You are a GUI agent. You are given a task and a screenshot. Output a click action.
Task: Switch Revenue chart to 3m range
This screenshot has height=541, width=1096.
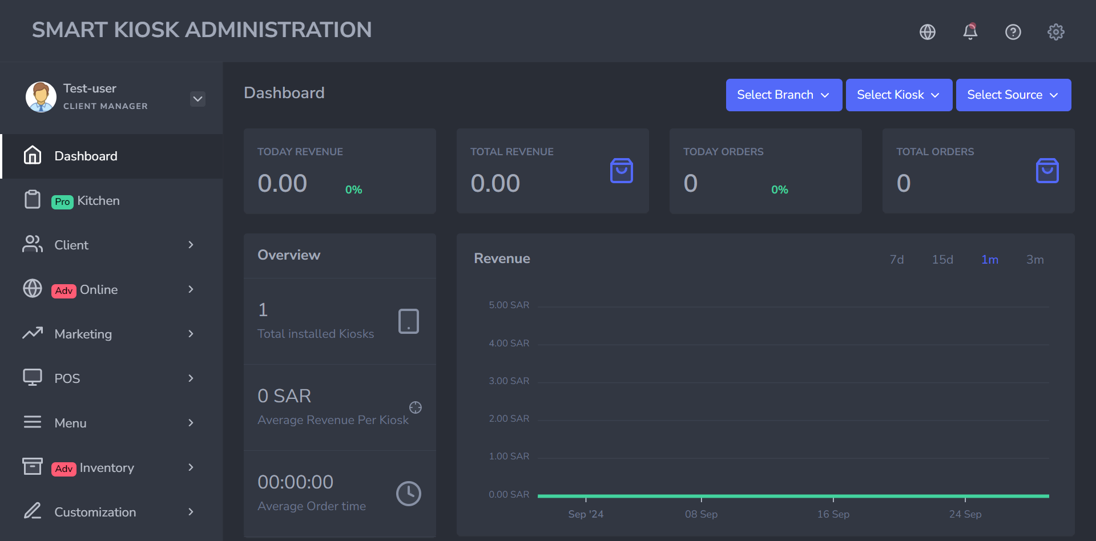coord(1035,260)
